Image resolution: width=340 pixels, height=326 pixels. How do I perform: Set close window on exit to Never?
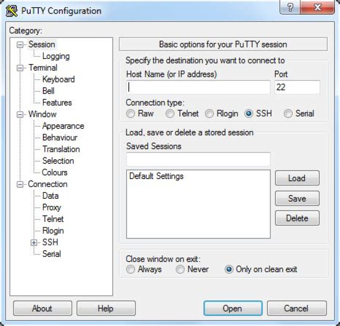[x=180, y=269]
